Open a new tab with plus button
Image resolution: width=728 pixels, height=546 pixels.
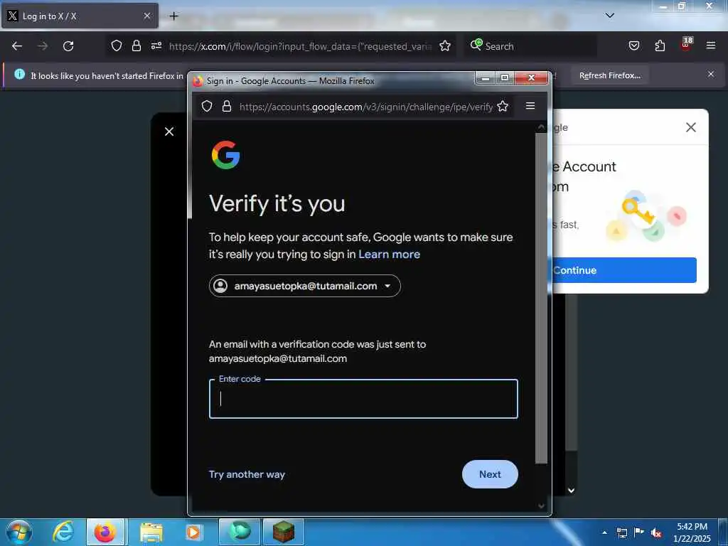[173, 16]
